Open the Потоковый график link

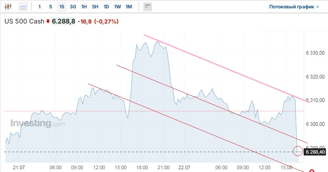291,7
